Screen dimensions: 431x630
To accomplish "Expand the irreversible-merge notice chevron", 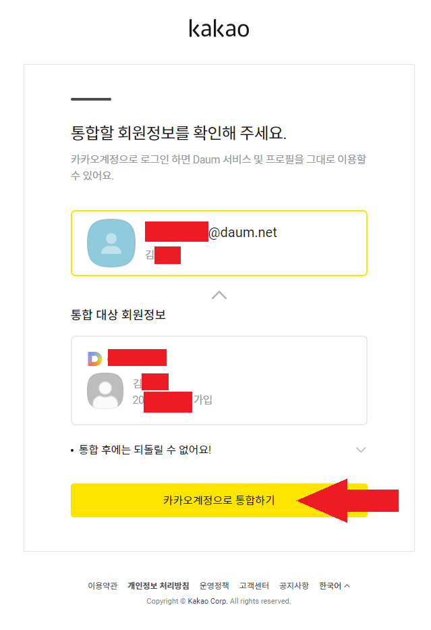I will coord(361,450).
